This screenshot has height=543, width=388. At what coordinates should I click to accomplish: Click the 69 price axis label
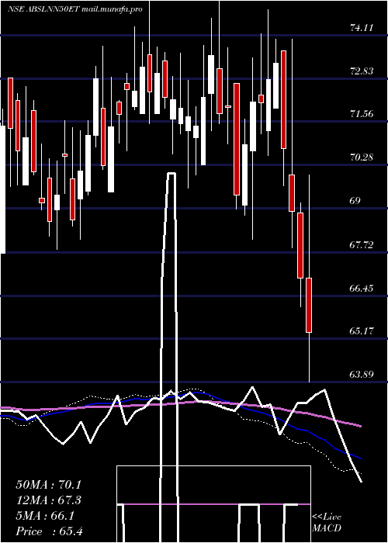click(x=355, y=201)
